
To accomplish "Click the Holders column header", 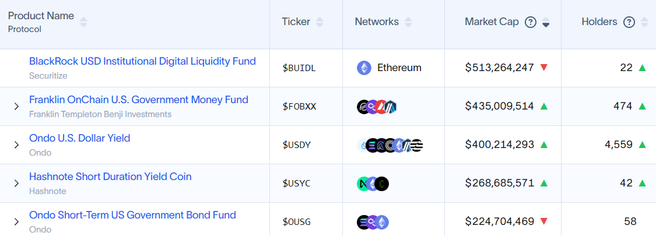I will click(x=599, y=22).
